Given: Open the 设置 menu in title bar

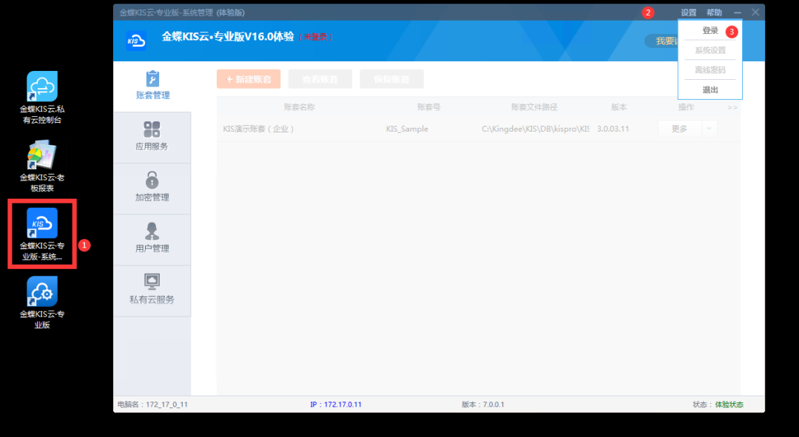Looking at the screenshot, I should 689,13.
